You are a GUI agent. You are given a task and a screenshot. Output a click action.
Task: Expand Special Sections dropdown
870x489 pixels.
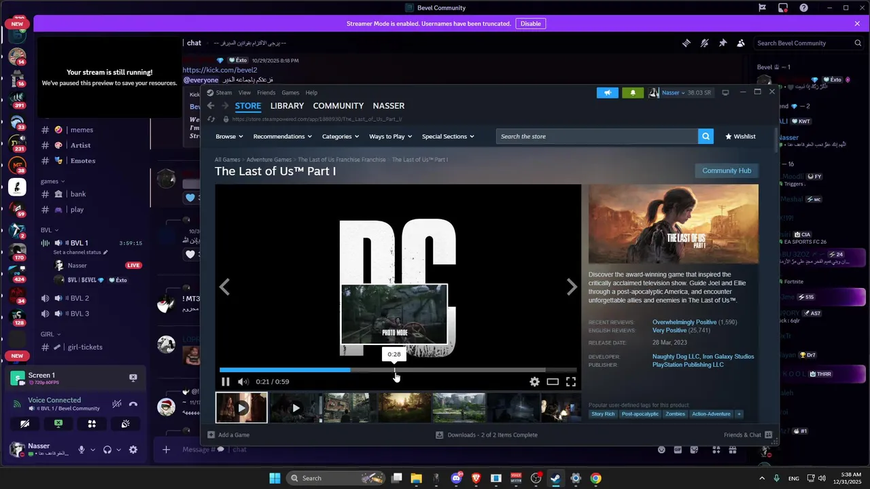[x=448, y=137]
